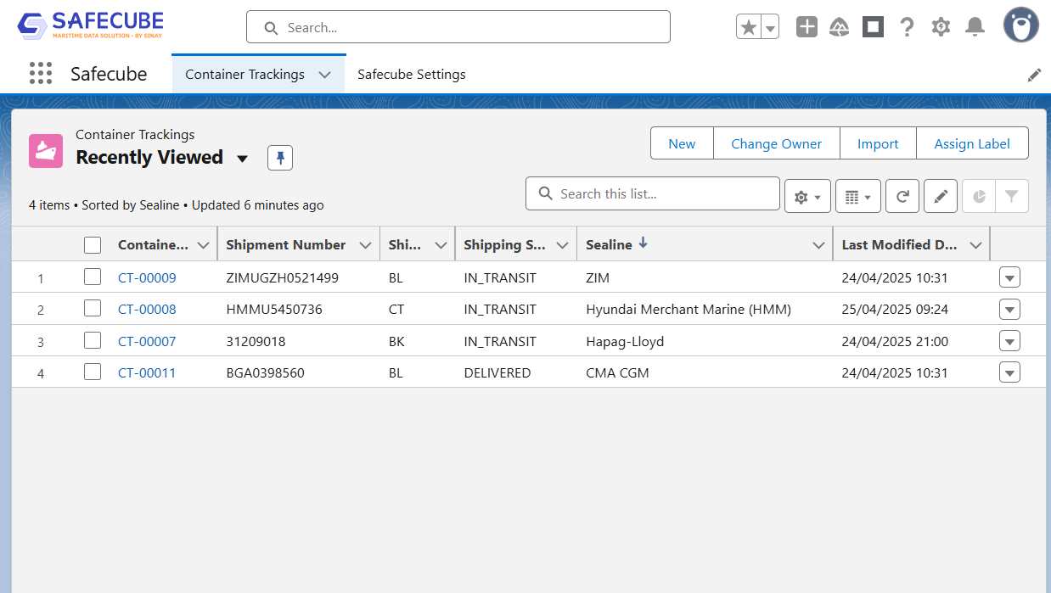Check the CT-00007 row checkbox
The image size is (1051, 593).
click(x=93, y=340)
